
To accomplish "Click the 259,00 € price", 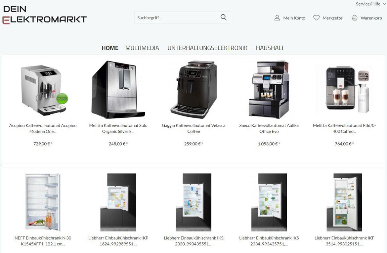I will point(194,144).
